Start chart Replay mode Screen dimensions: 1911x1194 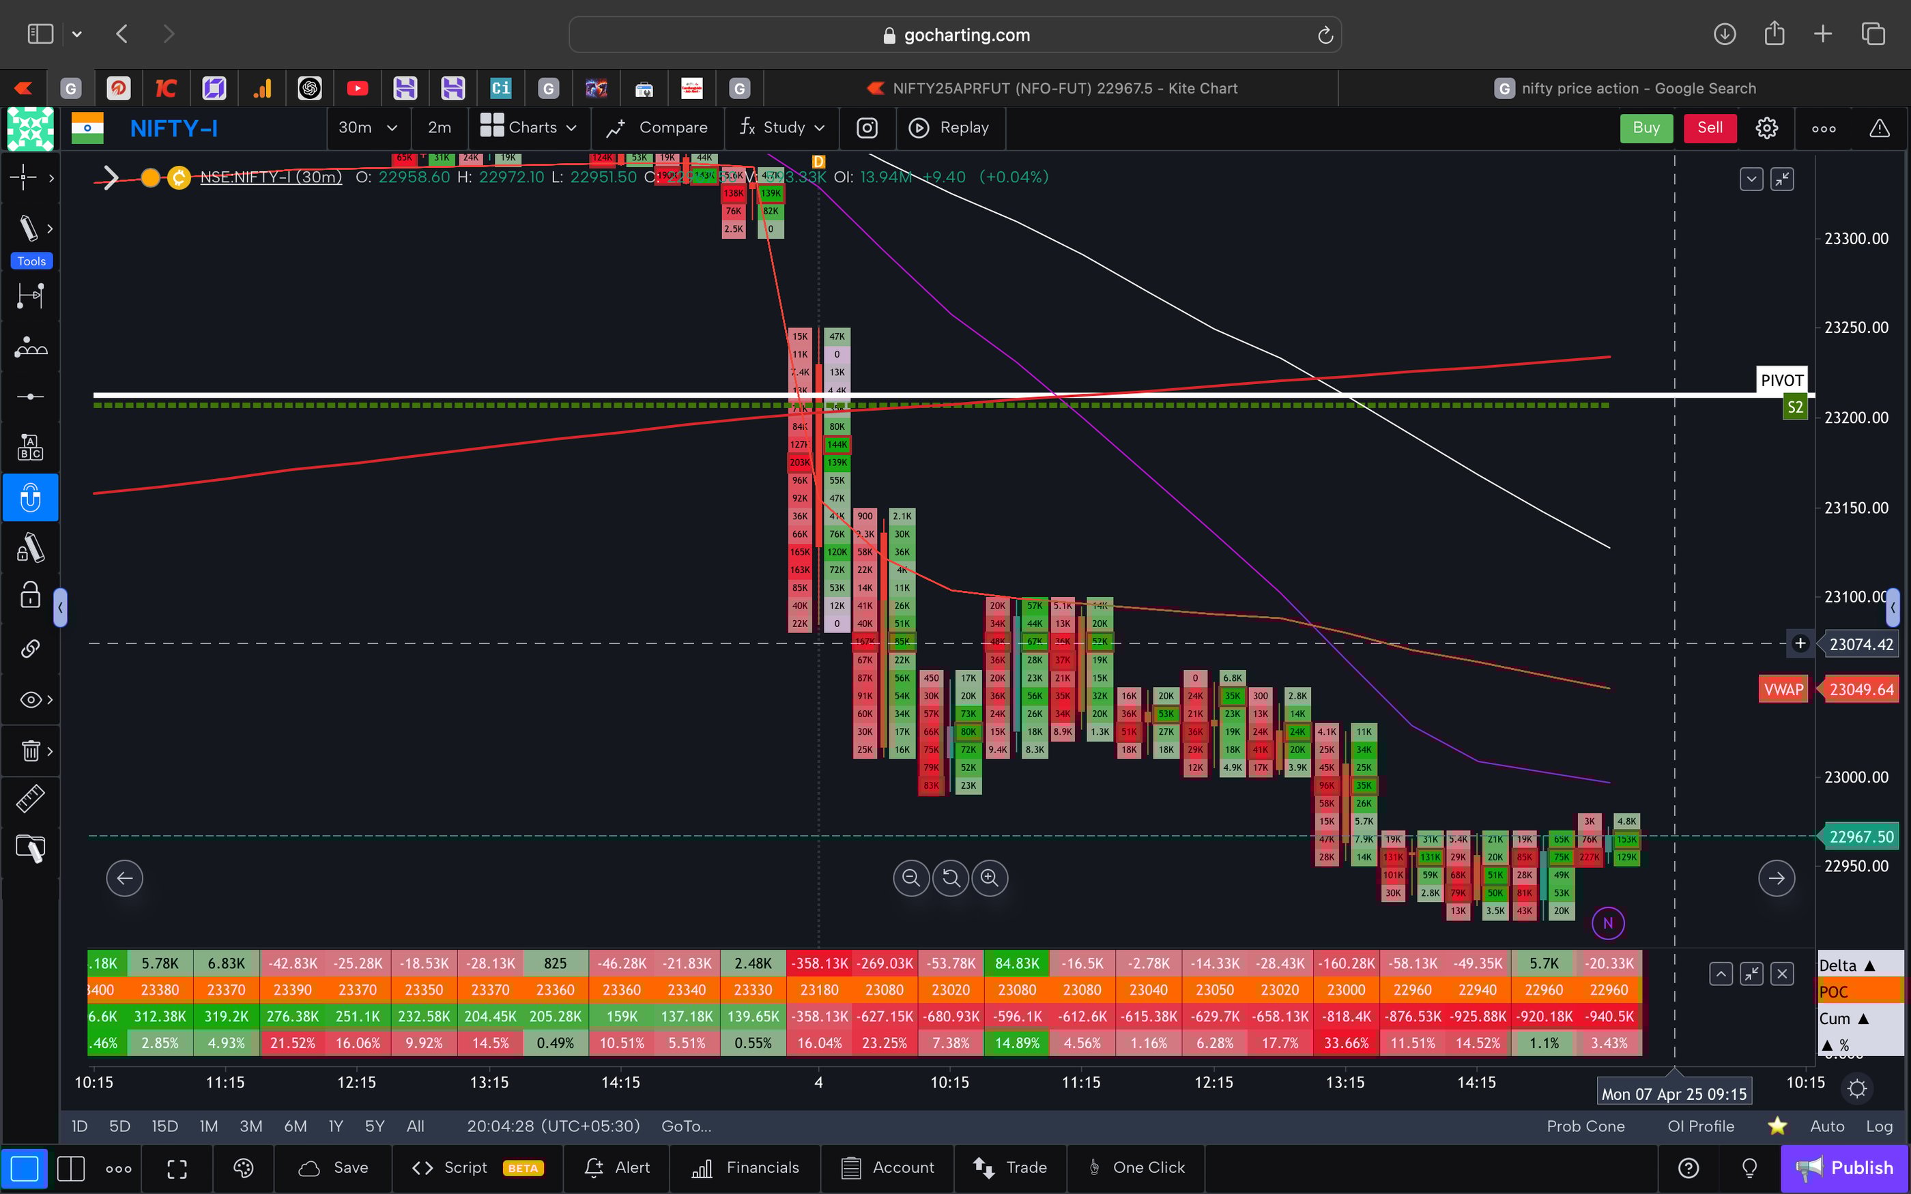(950, 127)
